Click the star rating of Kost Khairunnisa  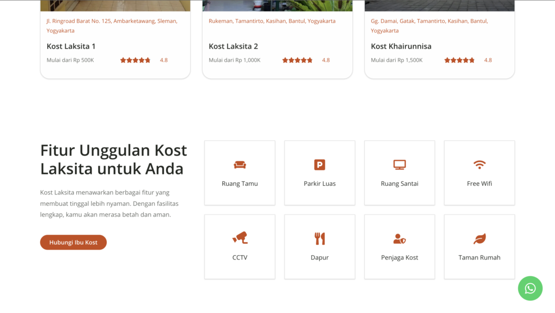coord(459,60)
